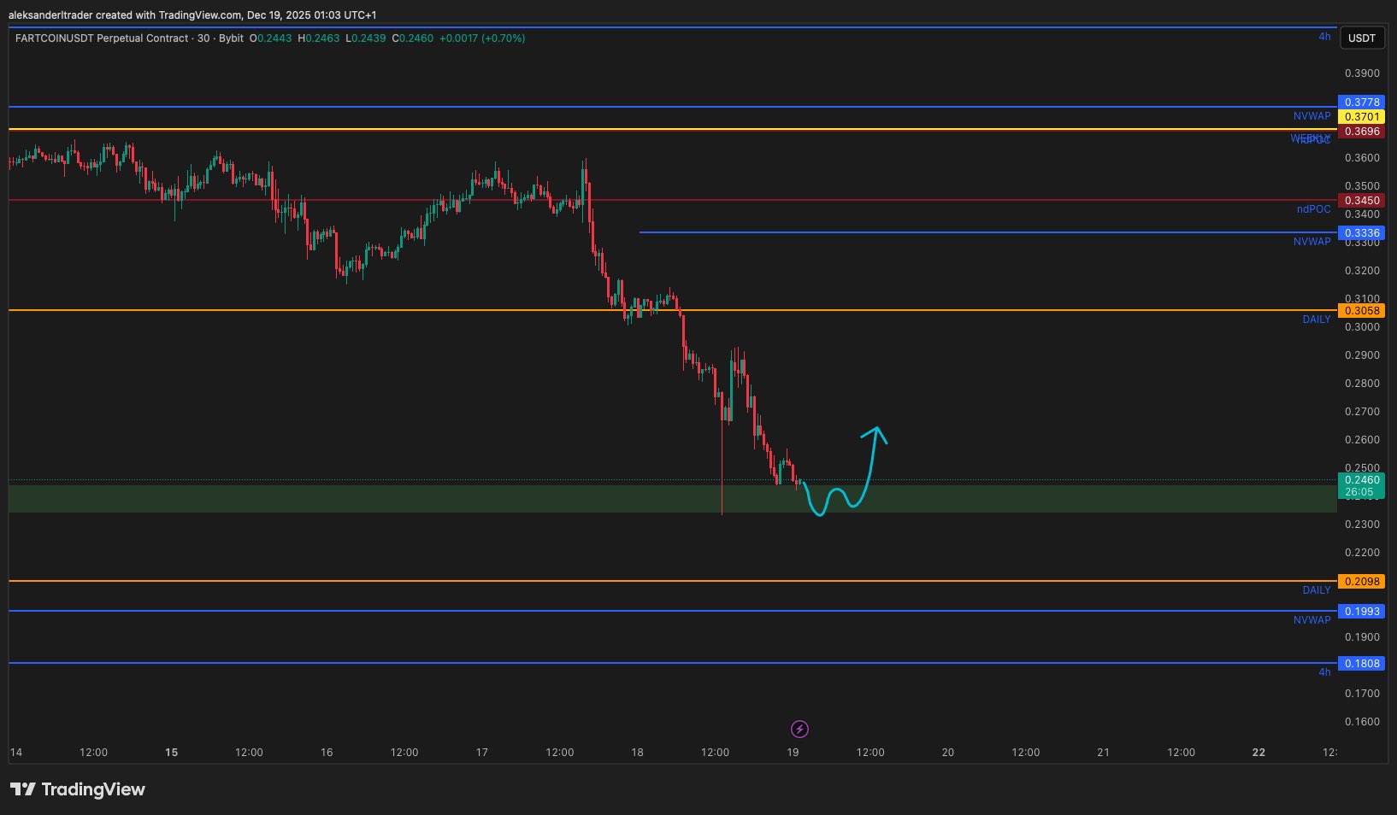
Task: Click date 22 on the time axis
Action: [x=1258, y=753]
